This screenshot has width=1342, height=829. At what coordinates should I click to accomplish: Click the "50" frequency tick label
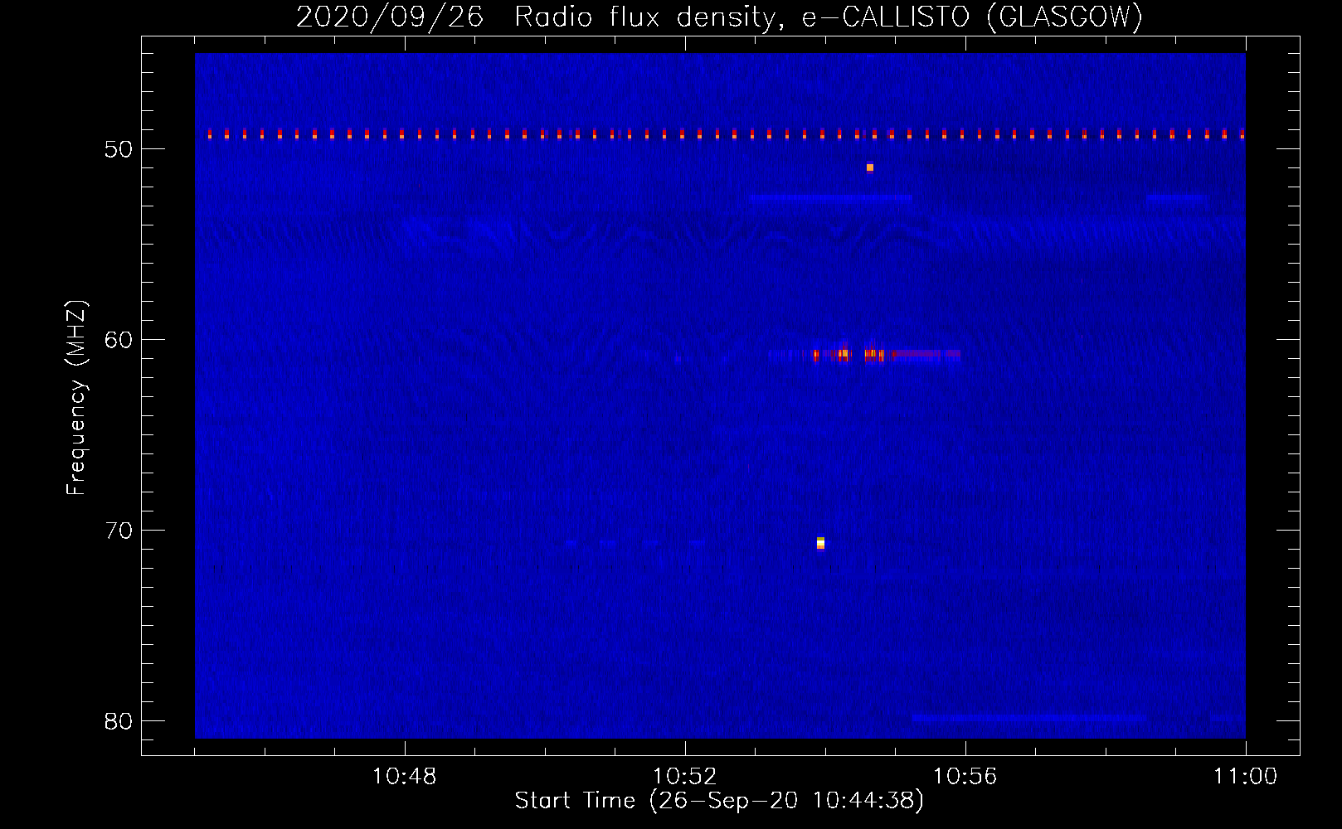119,149
